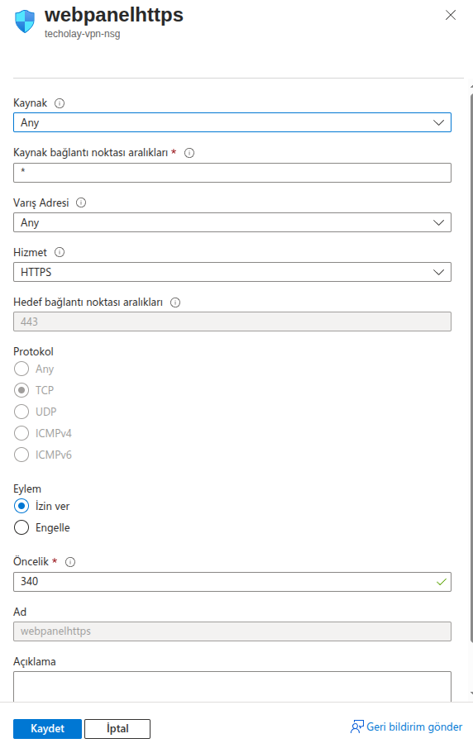Close the webpanelhttps rule panel
The height and width of the screenshot is (748, 473).
coord(451,15)
